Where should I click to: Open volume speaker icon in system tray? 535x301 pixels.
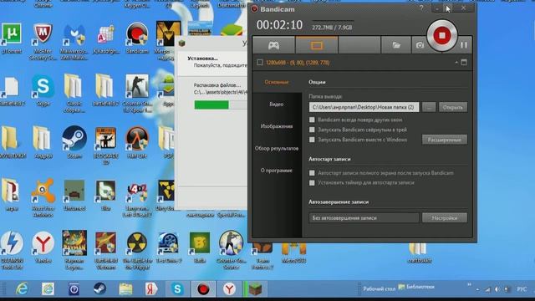tap(497, 289)
